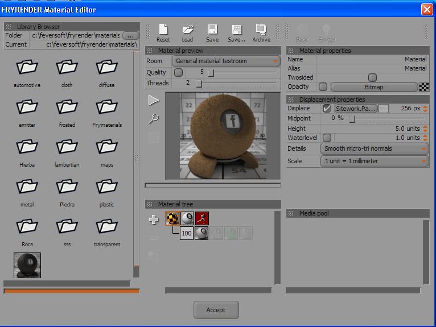436x327 pixels.
Task: Adjust the Height units stepper
Action: (x=425, y=129)
